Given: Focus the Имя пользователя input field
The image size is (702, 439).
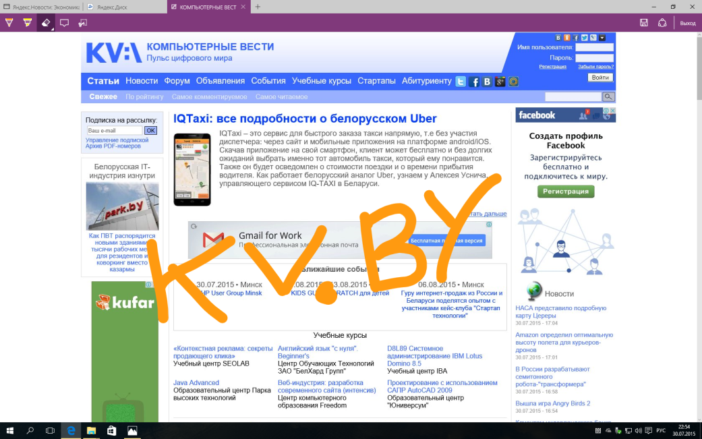Looking at the screenshot, I should click(x=594, y=47).
